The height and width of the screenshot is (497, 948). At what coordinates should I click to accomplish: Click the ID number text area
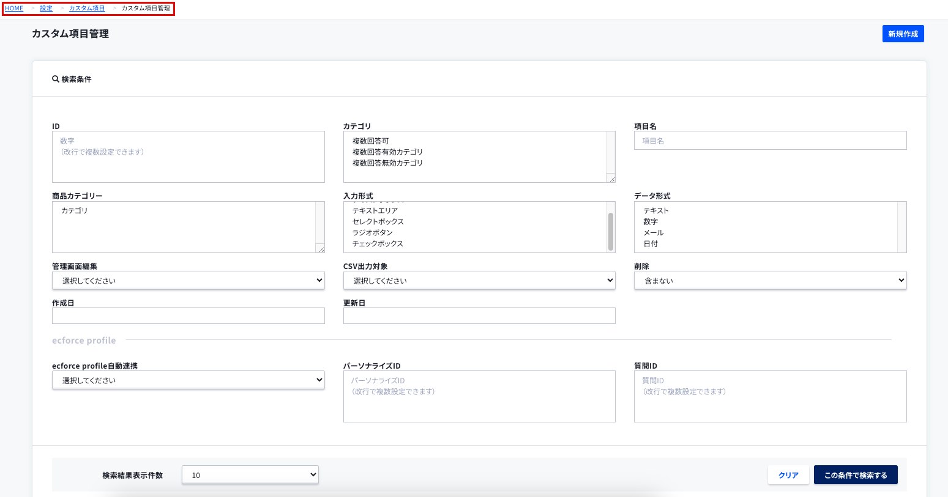click(188, 157)
